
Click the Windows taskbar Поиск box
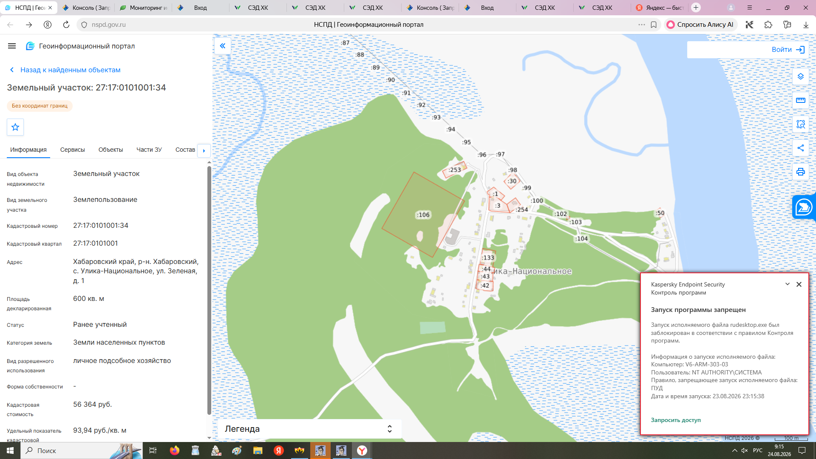pyautogui.click(x=81, y=450)
